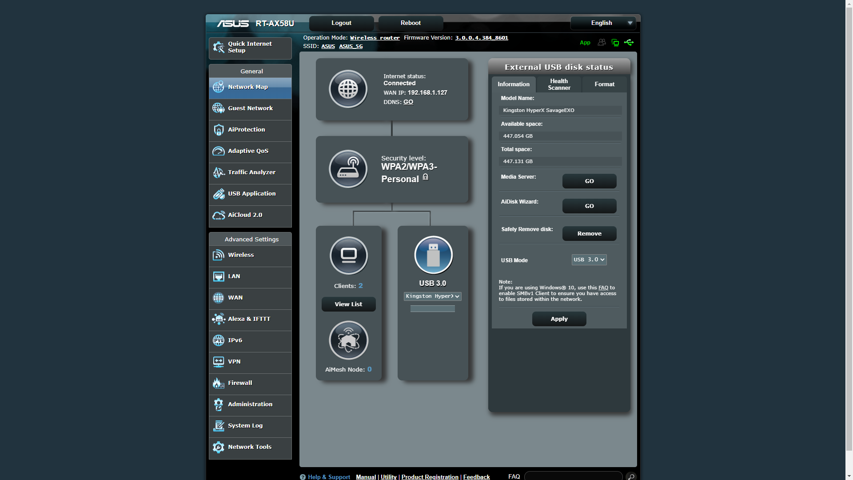Click the FAQ search input field
The image size is (853, 480).
[x=573, y=476]
